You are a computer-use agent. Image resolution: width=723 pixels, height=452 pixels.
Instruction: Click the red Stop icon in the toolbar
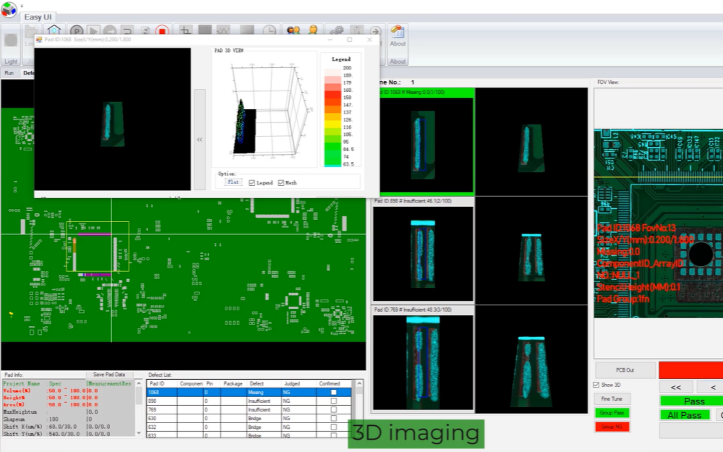pyautogui.click(x=163, y=30)
